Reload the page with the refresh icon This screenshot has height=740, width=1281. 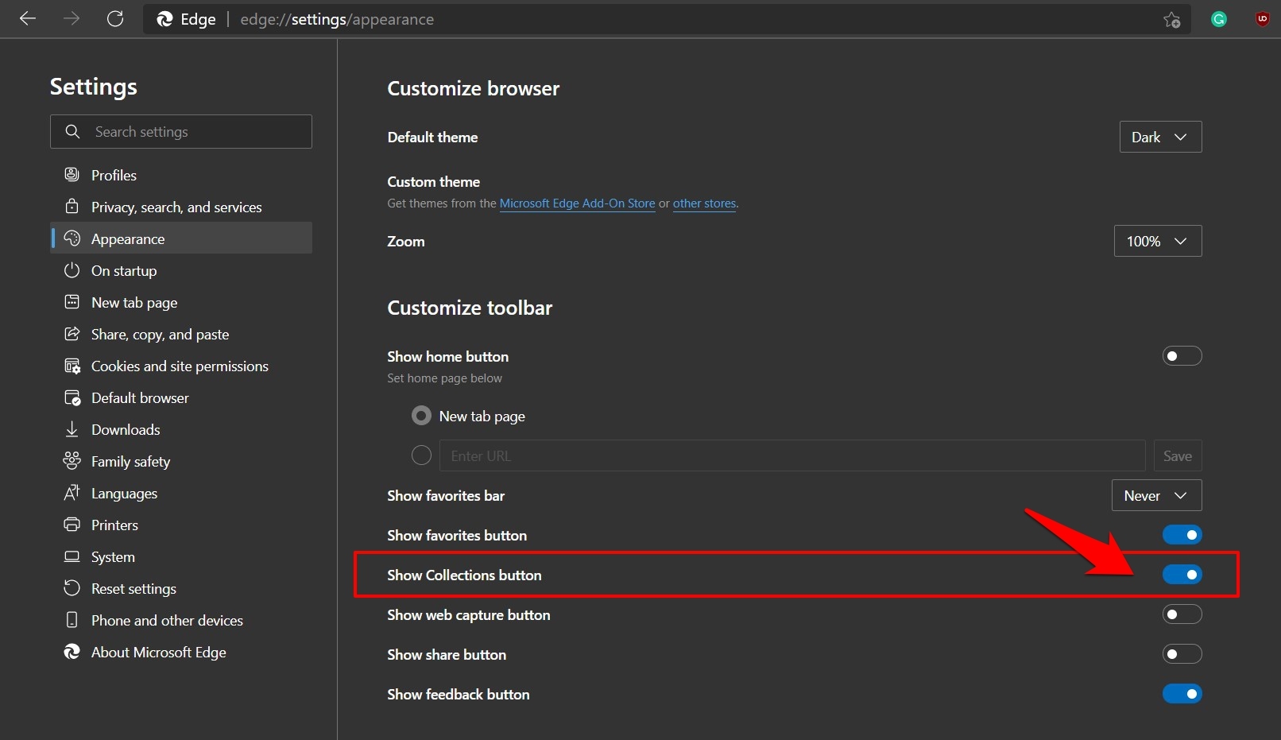(x=115, y=18)
